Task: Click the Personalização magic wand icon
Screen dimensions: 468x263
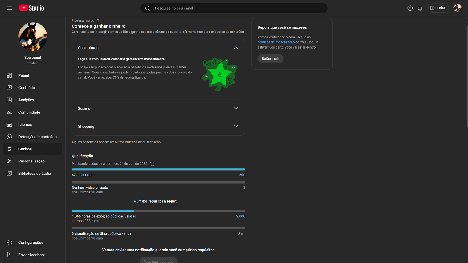Action: tap(9, 161)
